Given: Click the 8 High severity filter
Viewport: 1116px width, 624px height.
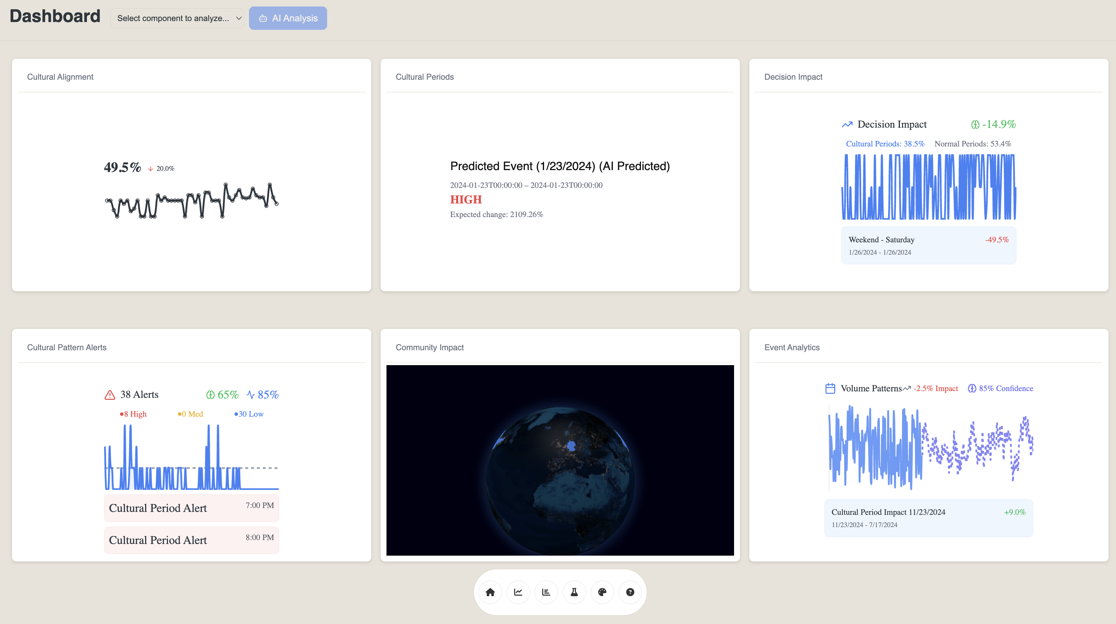Looking at the screenshot, I should point(134,414).
